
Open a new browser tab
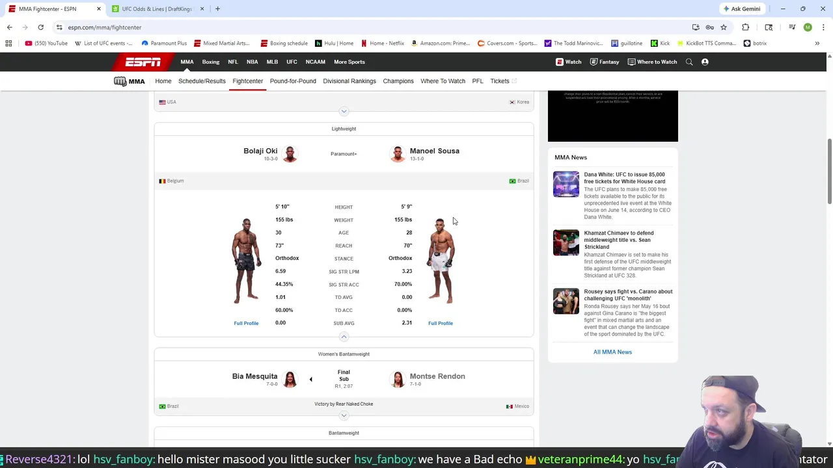pos(217,9)
